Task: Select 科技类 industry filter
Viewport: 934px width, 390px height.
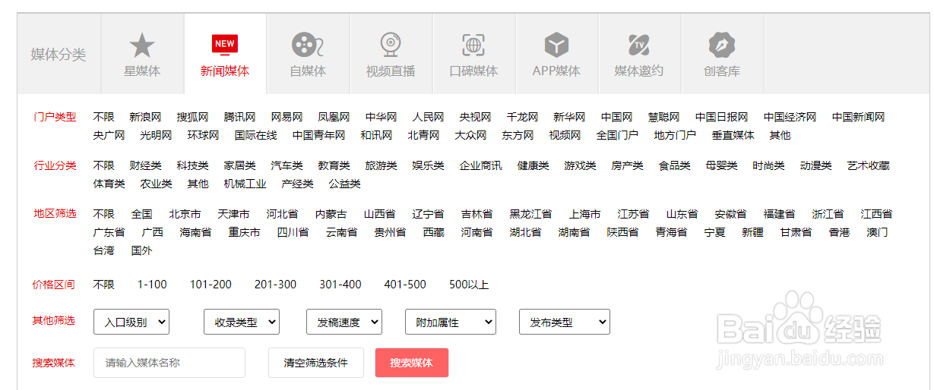Action: click(x=192, y=165)
